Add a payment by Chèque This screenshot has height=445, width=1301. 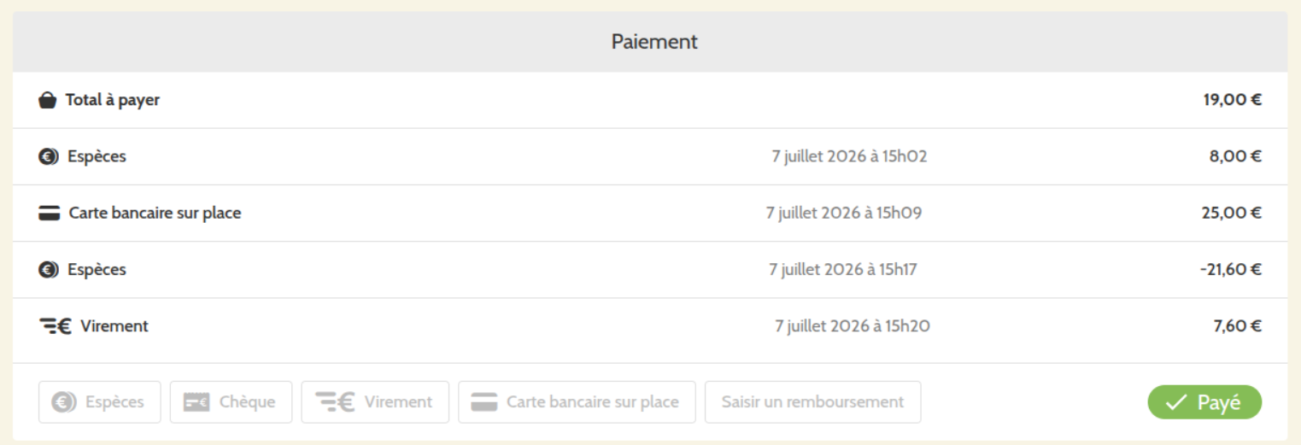point(231,402)
